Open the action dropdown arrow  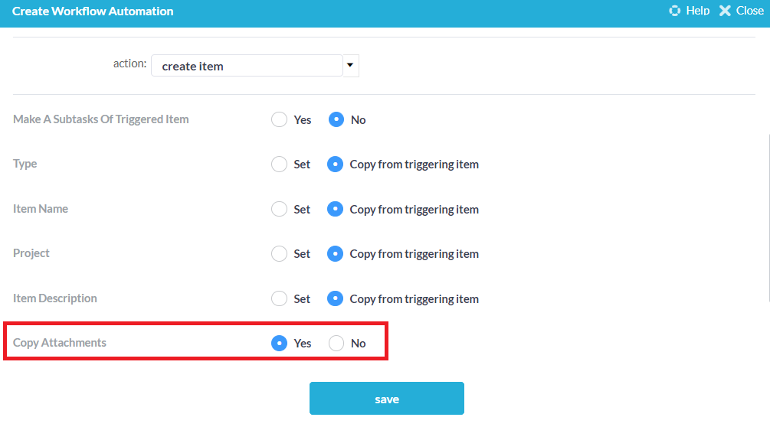click(x=350, y=66)
